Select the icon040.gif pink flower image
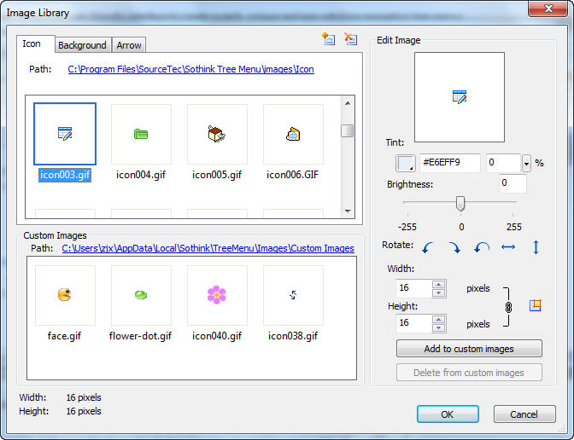The width and height of the screenshot is (574, 440). (217, 295)
